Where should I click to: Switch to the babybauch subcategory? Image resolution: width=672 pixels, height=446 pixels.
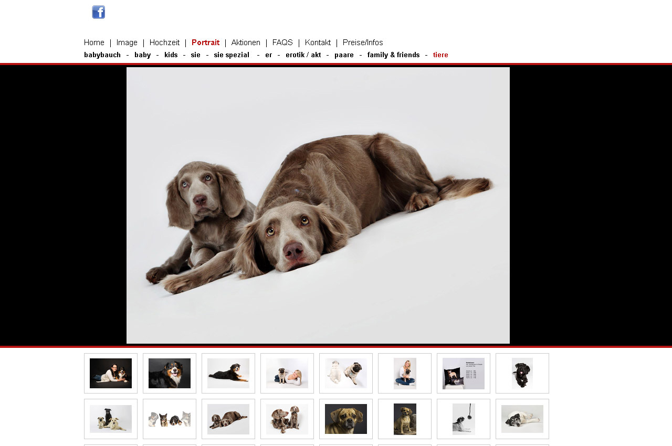point(102,55)
